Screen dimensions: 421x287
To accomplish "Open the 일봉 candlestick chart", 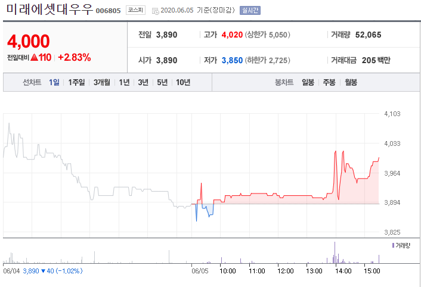I will (x=308, y=82).
